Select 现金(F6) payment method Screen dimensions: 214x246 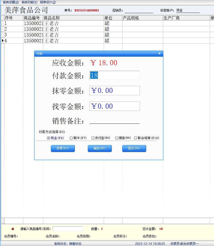[x=48, y=138]
